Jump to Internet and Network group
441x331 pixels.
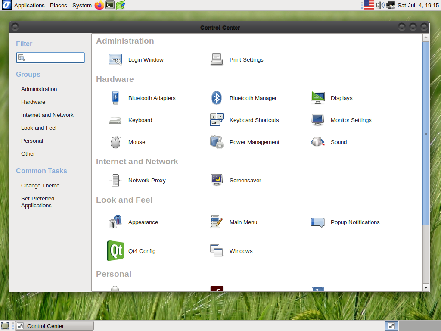(x=47, y=115)
